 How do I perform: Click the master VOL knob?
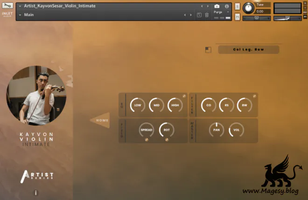[x=236, y=130]
